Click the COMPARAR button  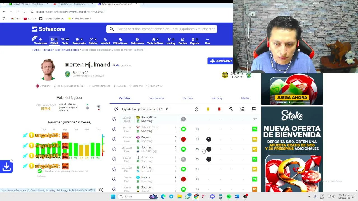(221, 61)
